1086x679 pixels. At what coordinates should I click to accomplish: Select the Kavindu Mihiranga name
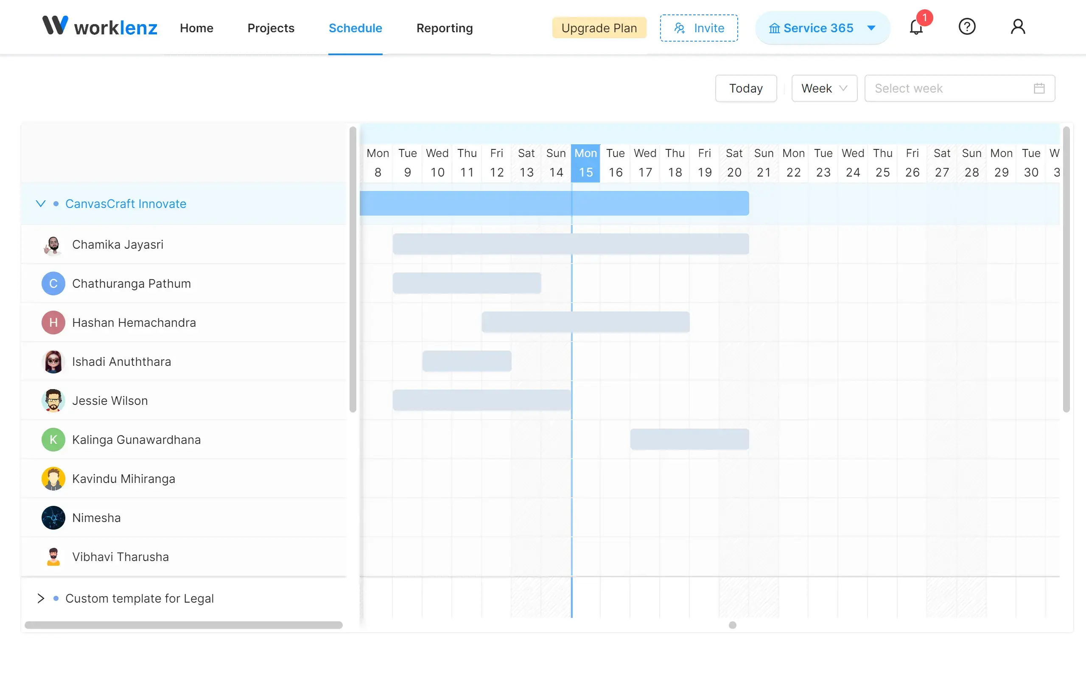point(123,479)
